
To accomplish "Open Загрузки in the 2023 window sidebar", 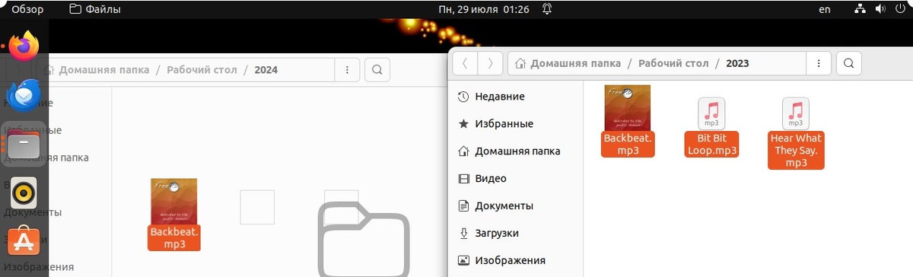I will [x=515, y=234].
